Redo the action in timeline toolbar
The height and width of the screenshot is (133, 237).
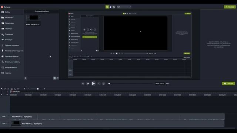tap(5, 89)
